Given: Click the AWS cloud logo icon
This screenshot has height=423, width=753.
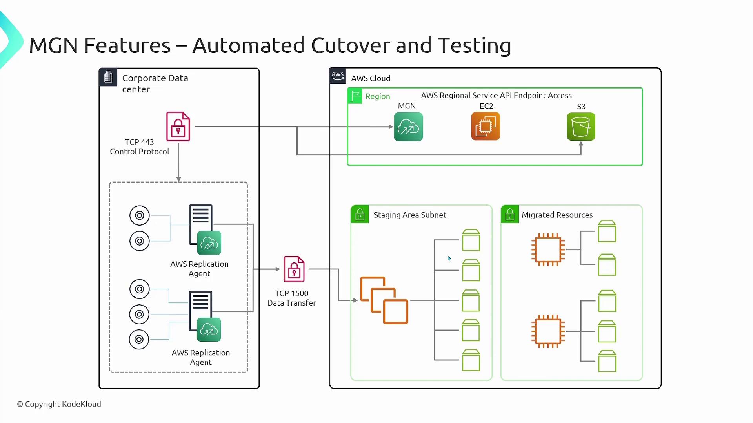Looking at the screenshot, I should point(338,76).
